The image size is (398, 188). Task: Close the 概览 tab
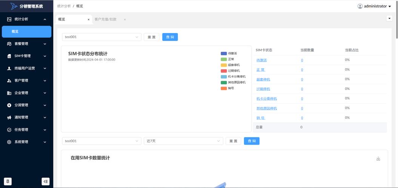point(89,20)
